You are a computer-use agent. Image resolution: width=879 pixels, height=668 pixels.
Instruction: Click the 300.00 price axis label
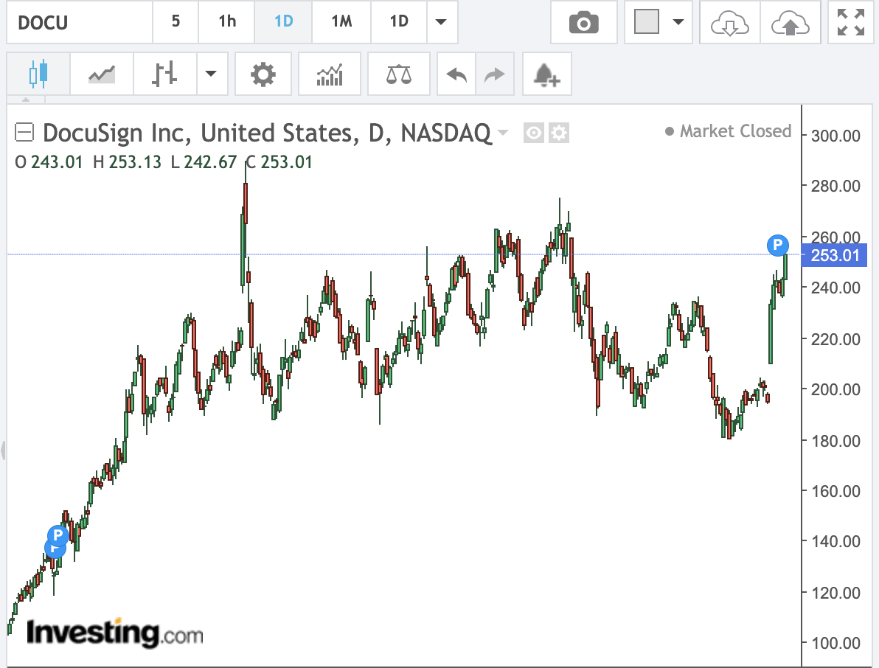pos(835,136)
